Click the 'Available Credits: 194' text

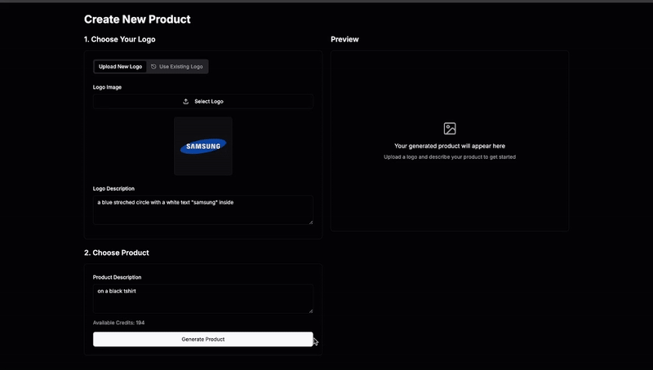[x=118, y=323]
